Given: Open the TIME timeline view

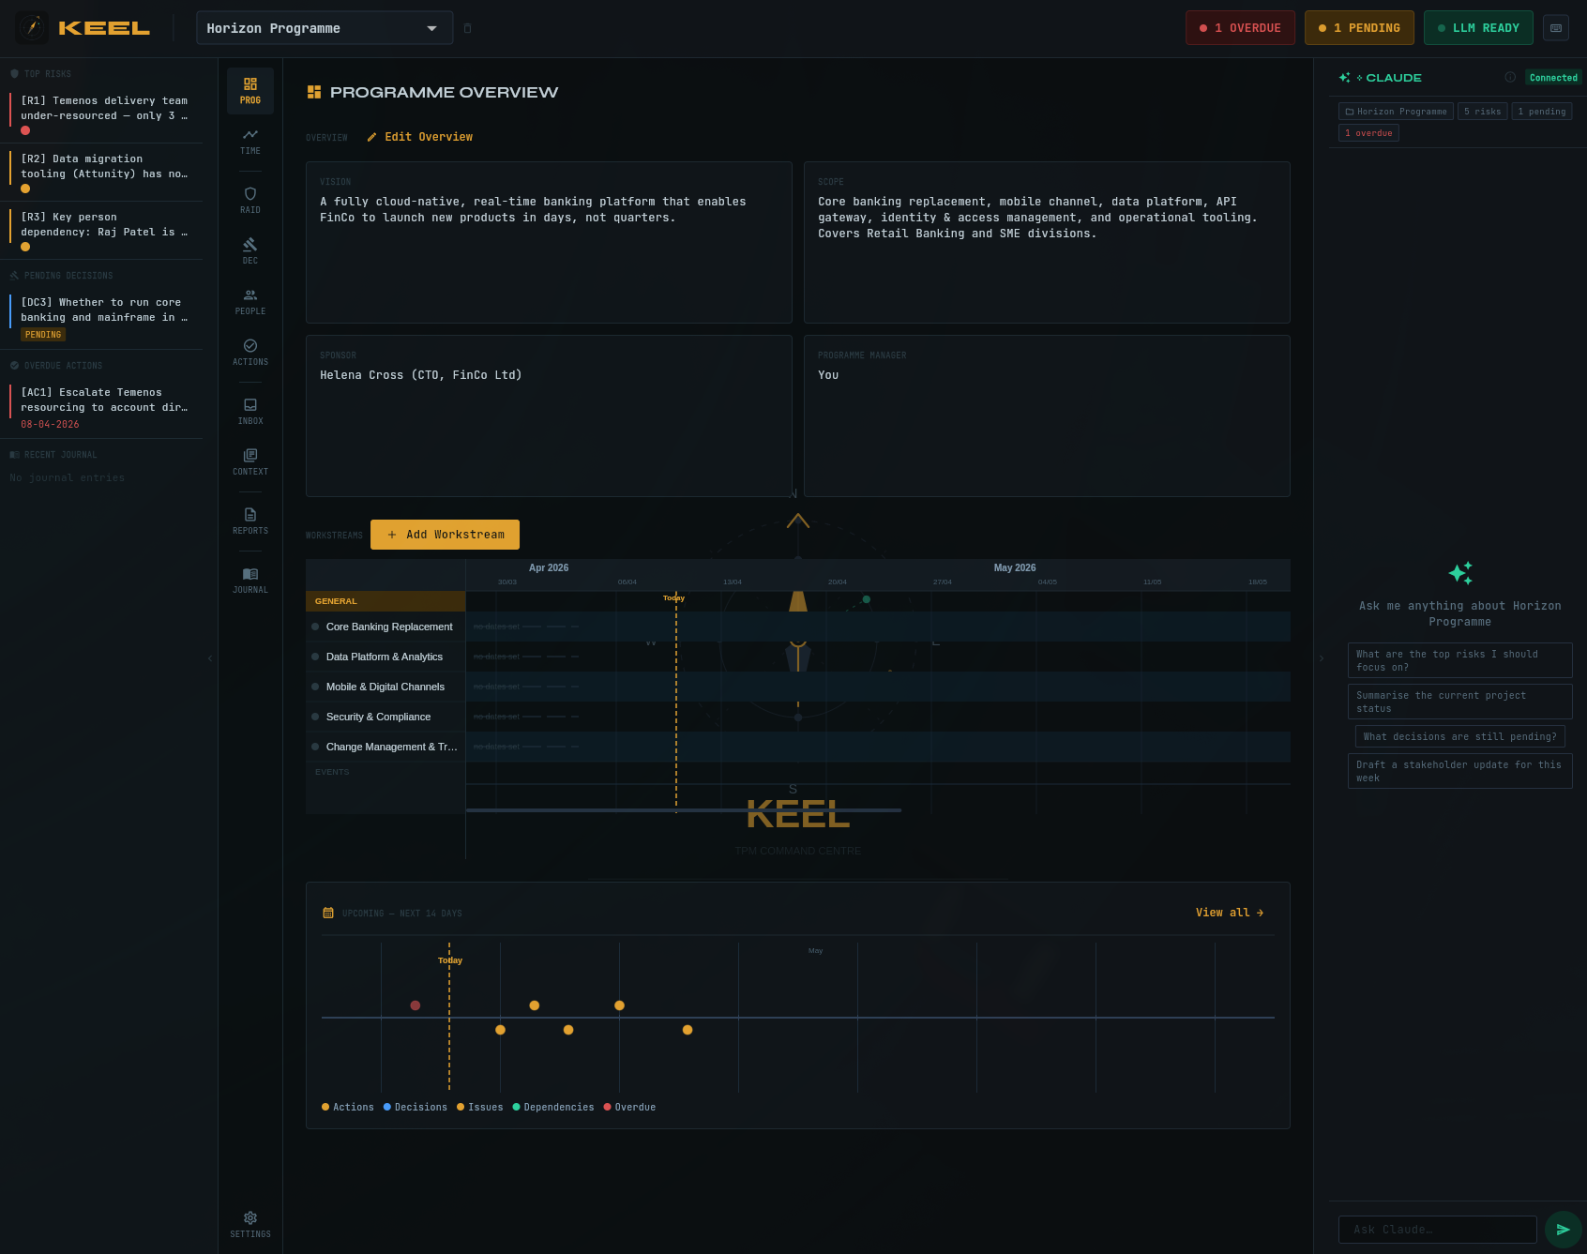Looking at the screenshot, I should (x=249, y=143).
